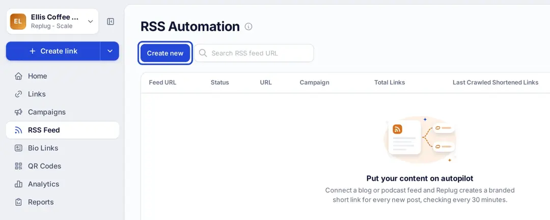Image resolution: width=550 pixels, height=220 pixels.
Task: Click the Campaign column header
Action: [x=314, y=82]
